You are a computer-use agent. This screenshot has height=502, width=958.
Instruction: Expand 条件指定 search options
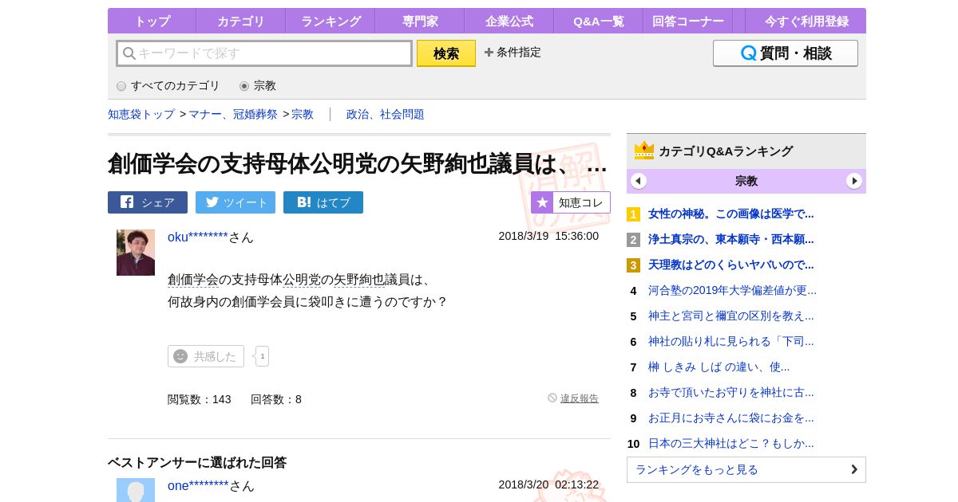tap(513, 53)
